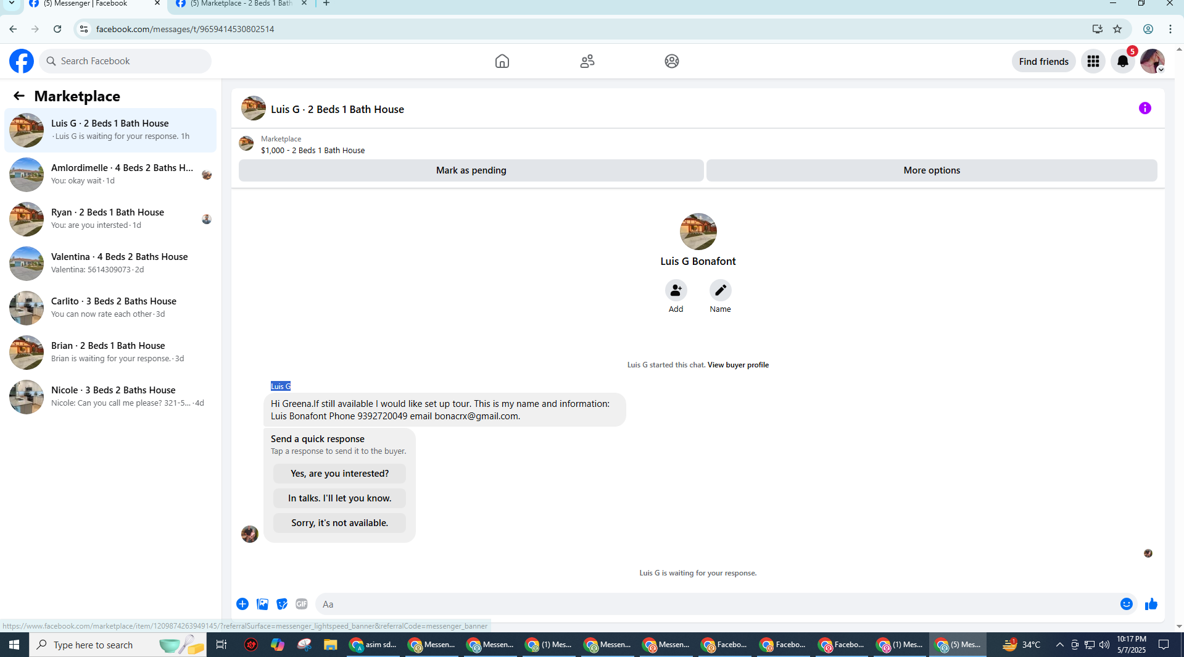Click Find friends button

[x=1044, y=61]
